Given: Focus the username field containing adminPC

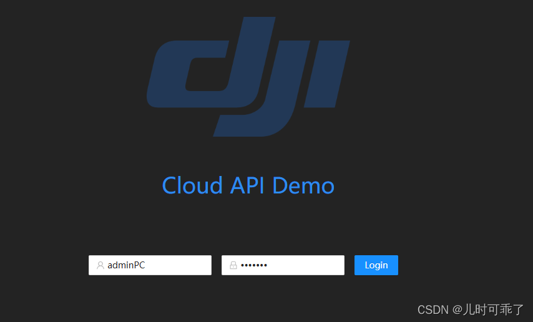Looking at the screenshot, I should click(150, 265).
